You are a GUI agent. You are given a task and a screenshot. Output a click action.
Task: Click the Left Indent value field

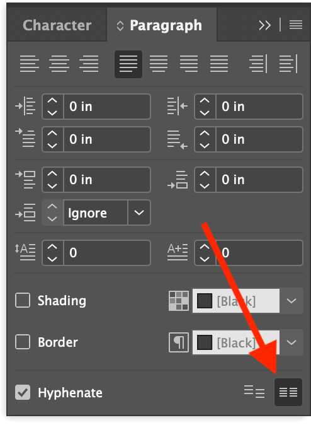(x=106, y=107)
